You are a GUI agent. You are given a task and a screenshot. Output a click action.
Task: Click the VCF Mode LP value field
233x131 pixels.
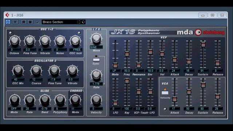click(115, 71)
